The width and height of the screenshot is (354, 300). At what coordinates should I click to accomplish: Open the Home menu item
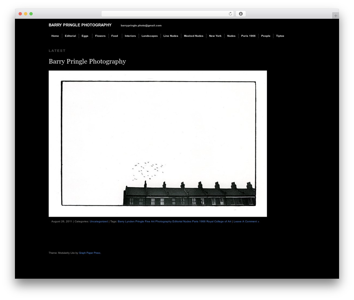[x=55, y=36]
